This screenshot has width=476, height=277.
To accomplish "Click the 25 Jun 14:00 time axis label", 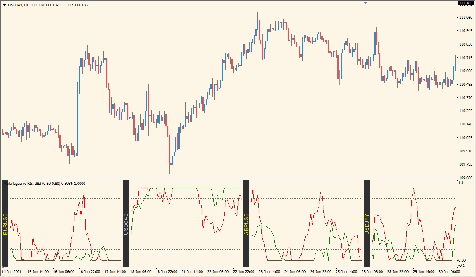I will click(x=346, y=272).
